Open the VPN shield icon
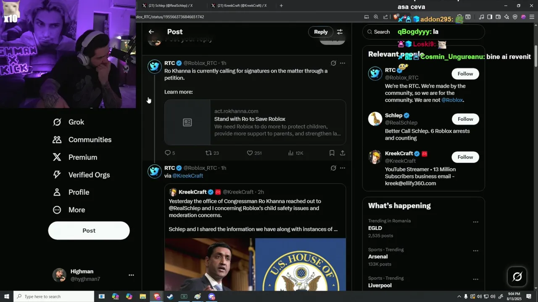Screen dimensions: 538x302 point(515,17)
